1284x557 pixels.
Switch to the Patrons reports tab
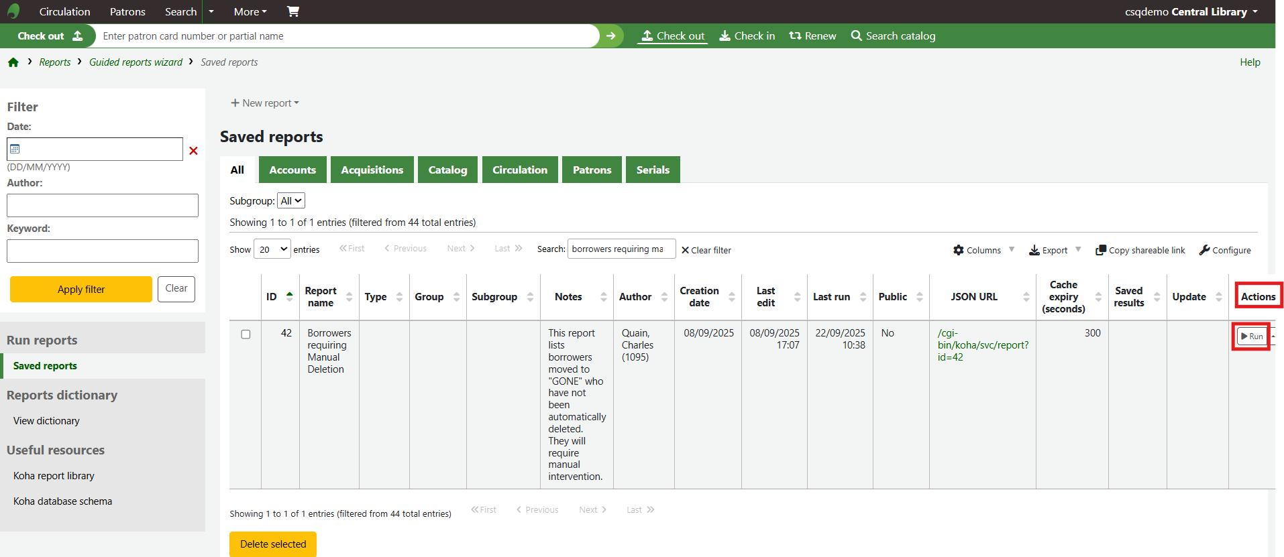pyautogui.click(x=592, y=170)
